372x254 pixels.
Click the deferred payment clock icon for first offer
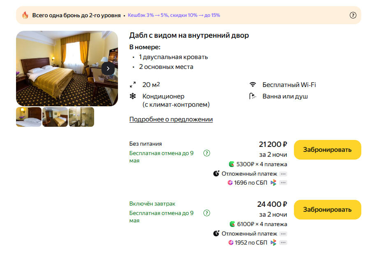216,174
